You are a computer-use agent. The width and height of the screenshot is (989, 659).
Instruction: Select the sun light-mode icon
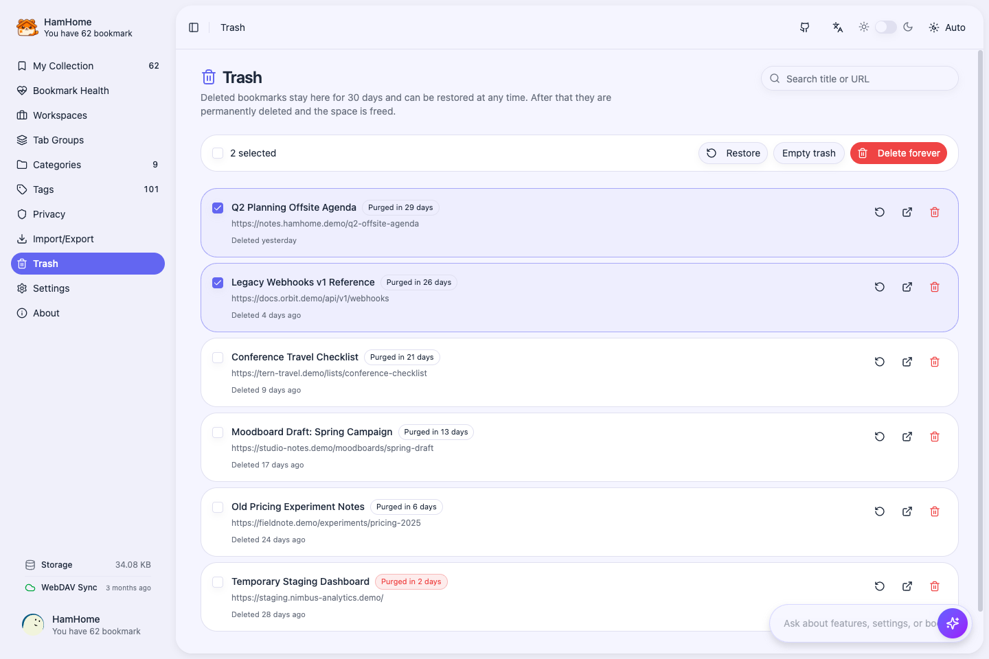pyautogui.click(x=864, y=27)
